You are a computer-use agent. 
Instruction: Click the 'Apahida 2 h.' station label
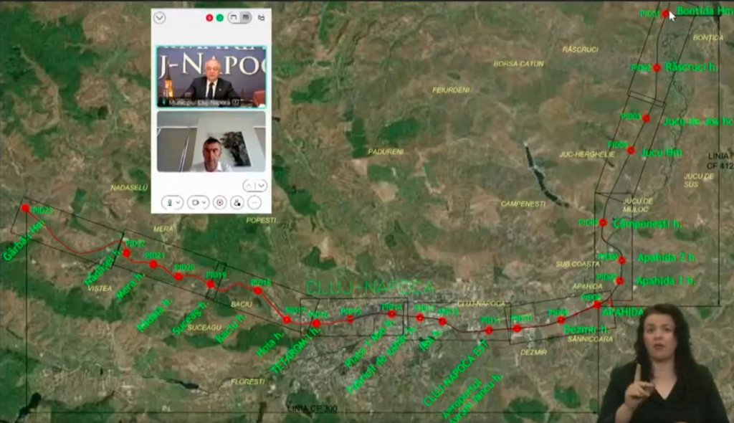667,257
